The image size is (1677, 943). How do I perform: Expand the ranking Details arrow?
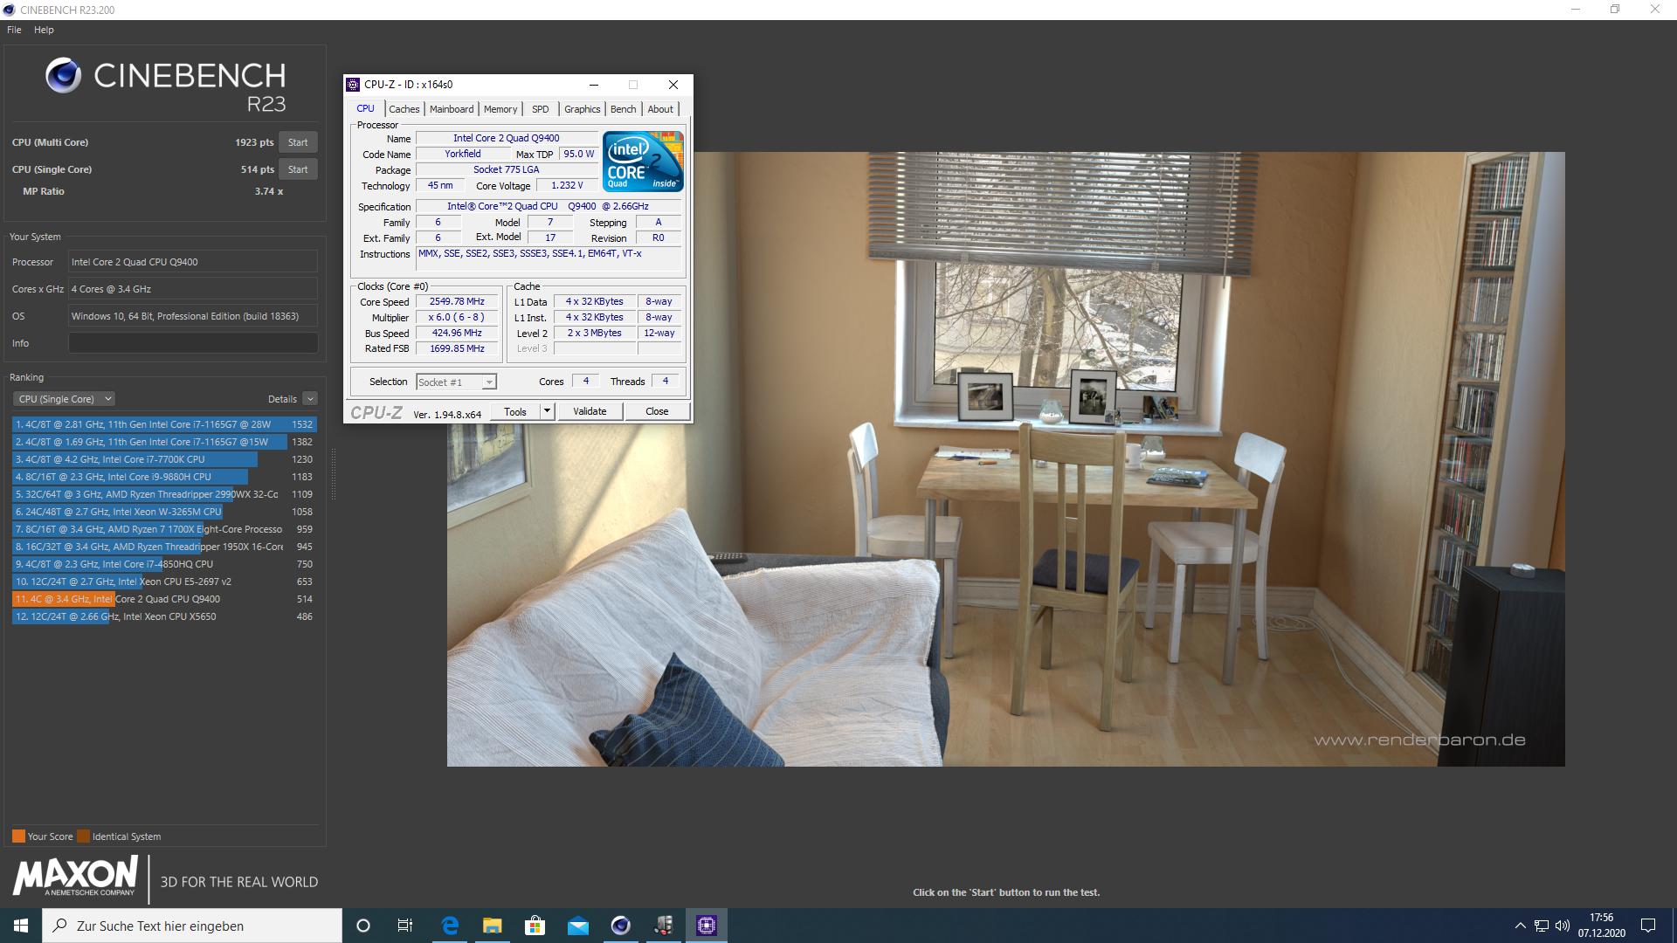pos(310,399)
